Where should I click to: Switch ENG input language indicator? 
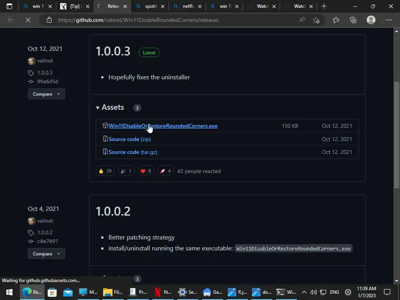click(x=334, y=292)
